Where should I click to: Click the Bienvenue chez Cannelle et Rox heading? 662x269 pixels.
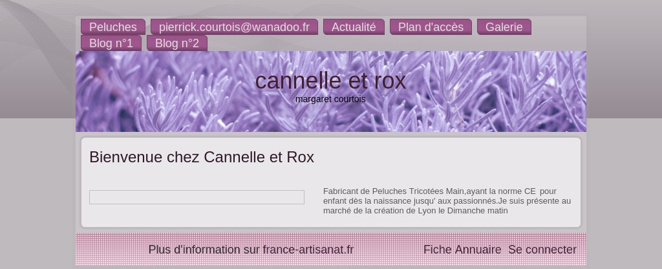[x=202, y=157]
